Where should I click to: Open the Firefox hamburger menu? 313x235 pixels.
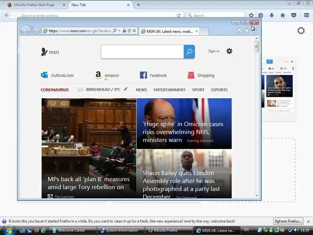307,15
